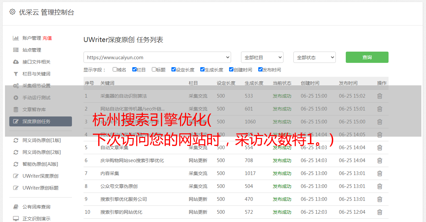Click the 06-25 12:03 creation time
The image size is (426, 222).
pyautogui.click(x=314, y=212)
